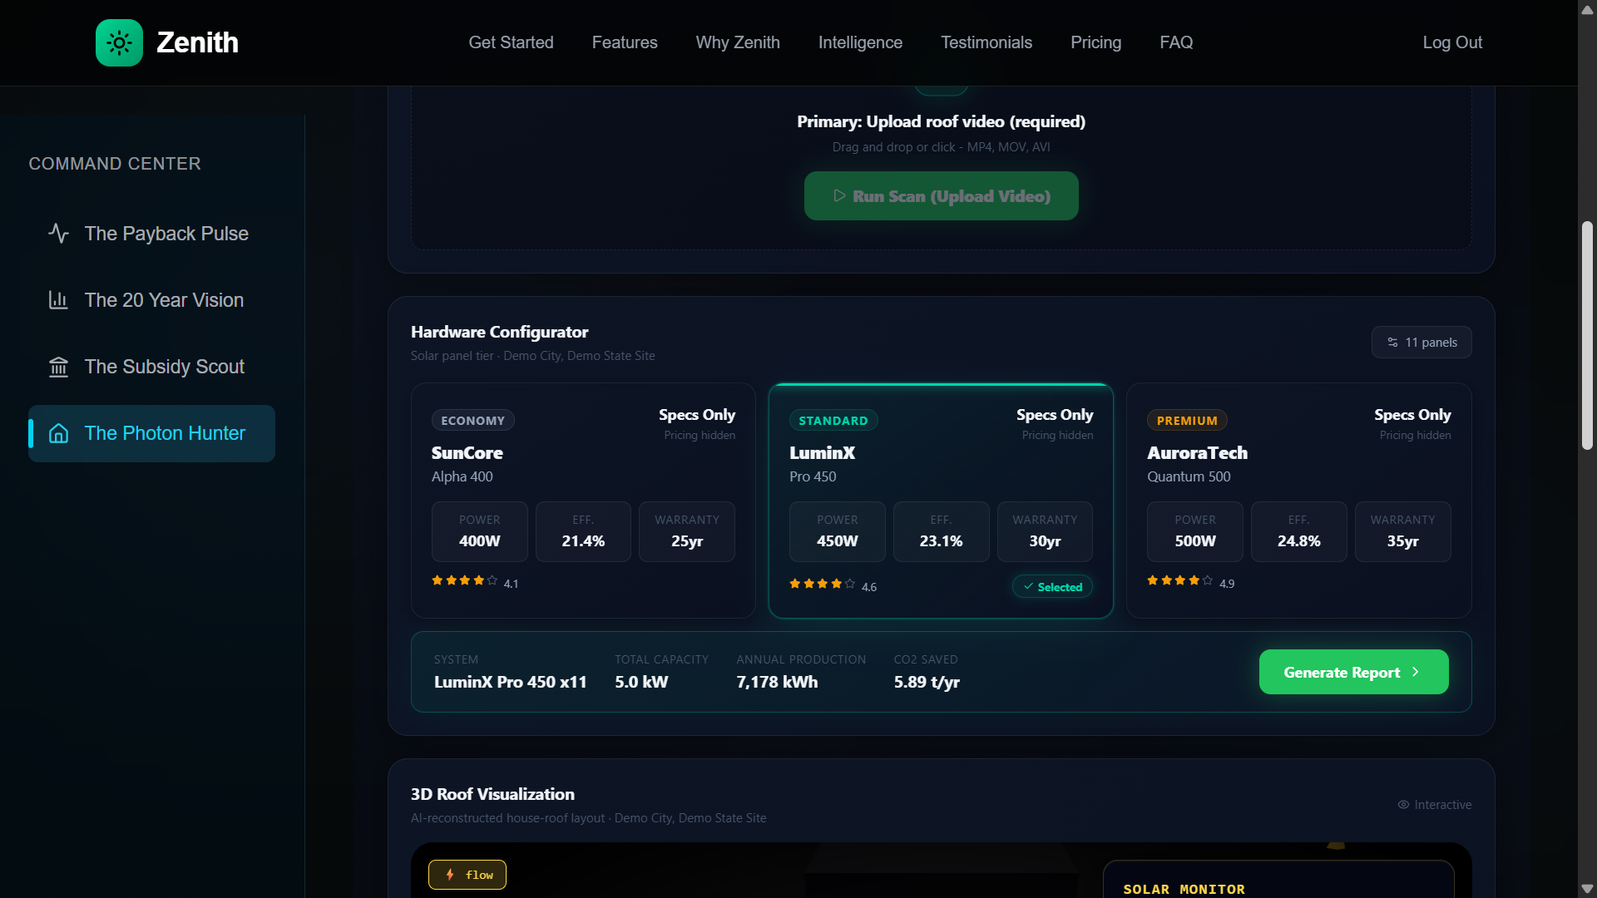Click the Payback Pulse activity icon
1597x898 pixels.
point(58,234)
